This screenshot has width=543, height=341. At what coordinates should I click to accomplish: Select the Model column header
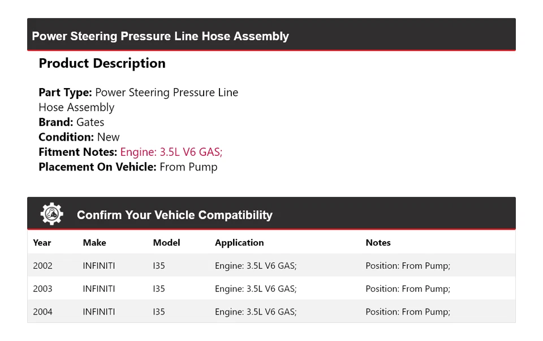coord(166,243)
